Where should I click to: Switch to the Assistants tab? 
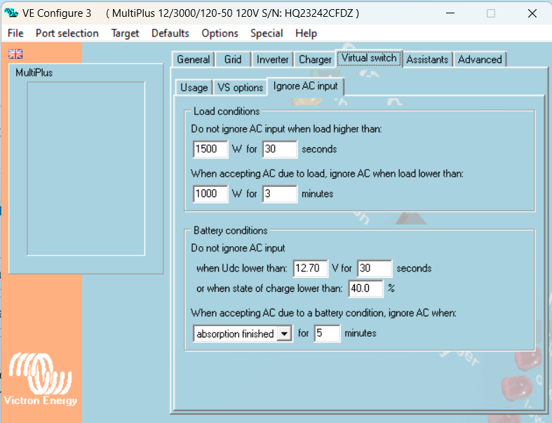(x=427, y=59)
